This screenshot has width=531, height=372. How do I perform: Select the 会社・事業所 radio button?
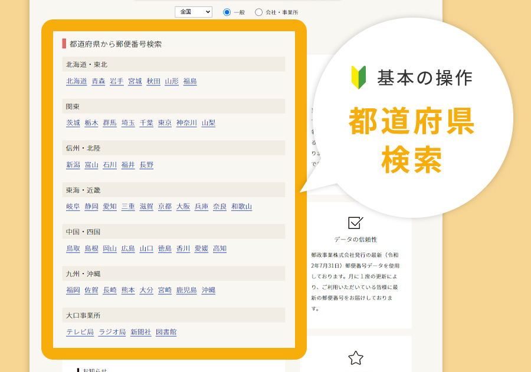(x=258, y=12)
